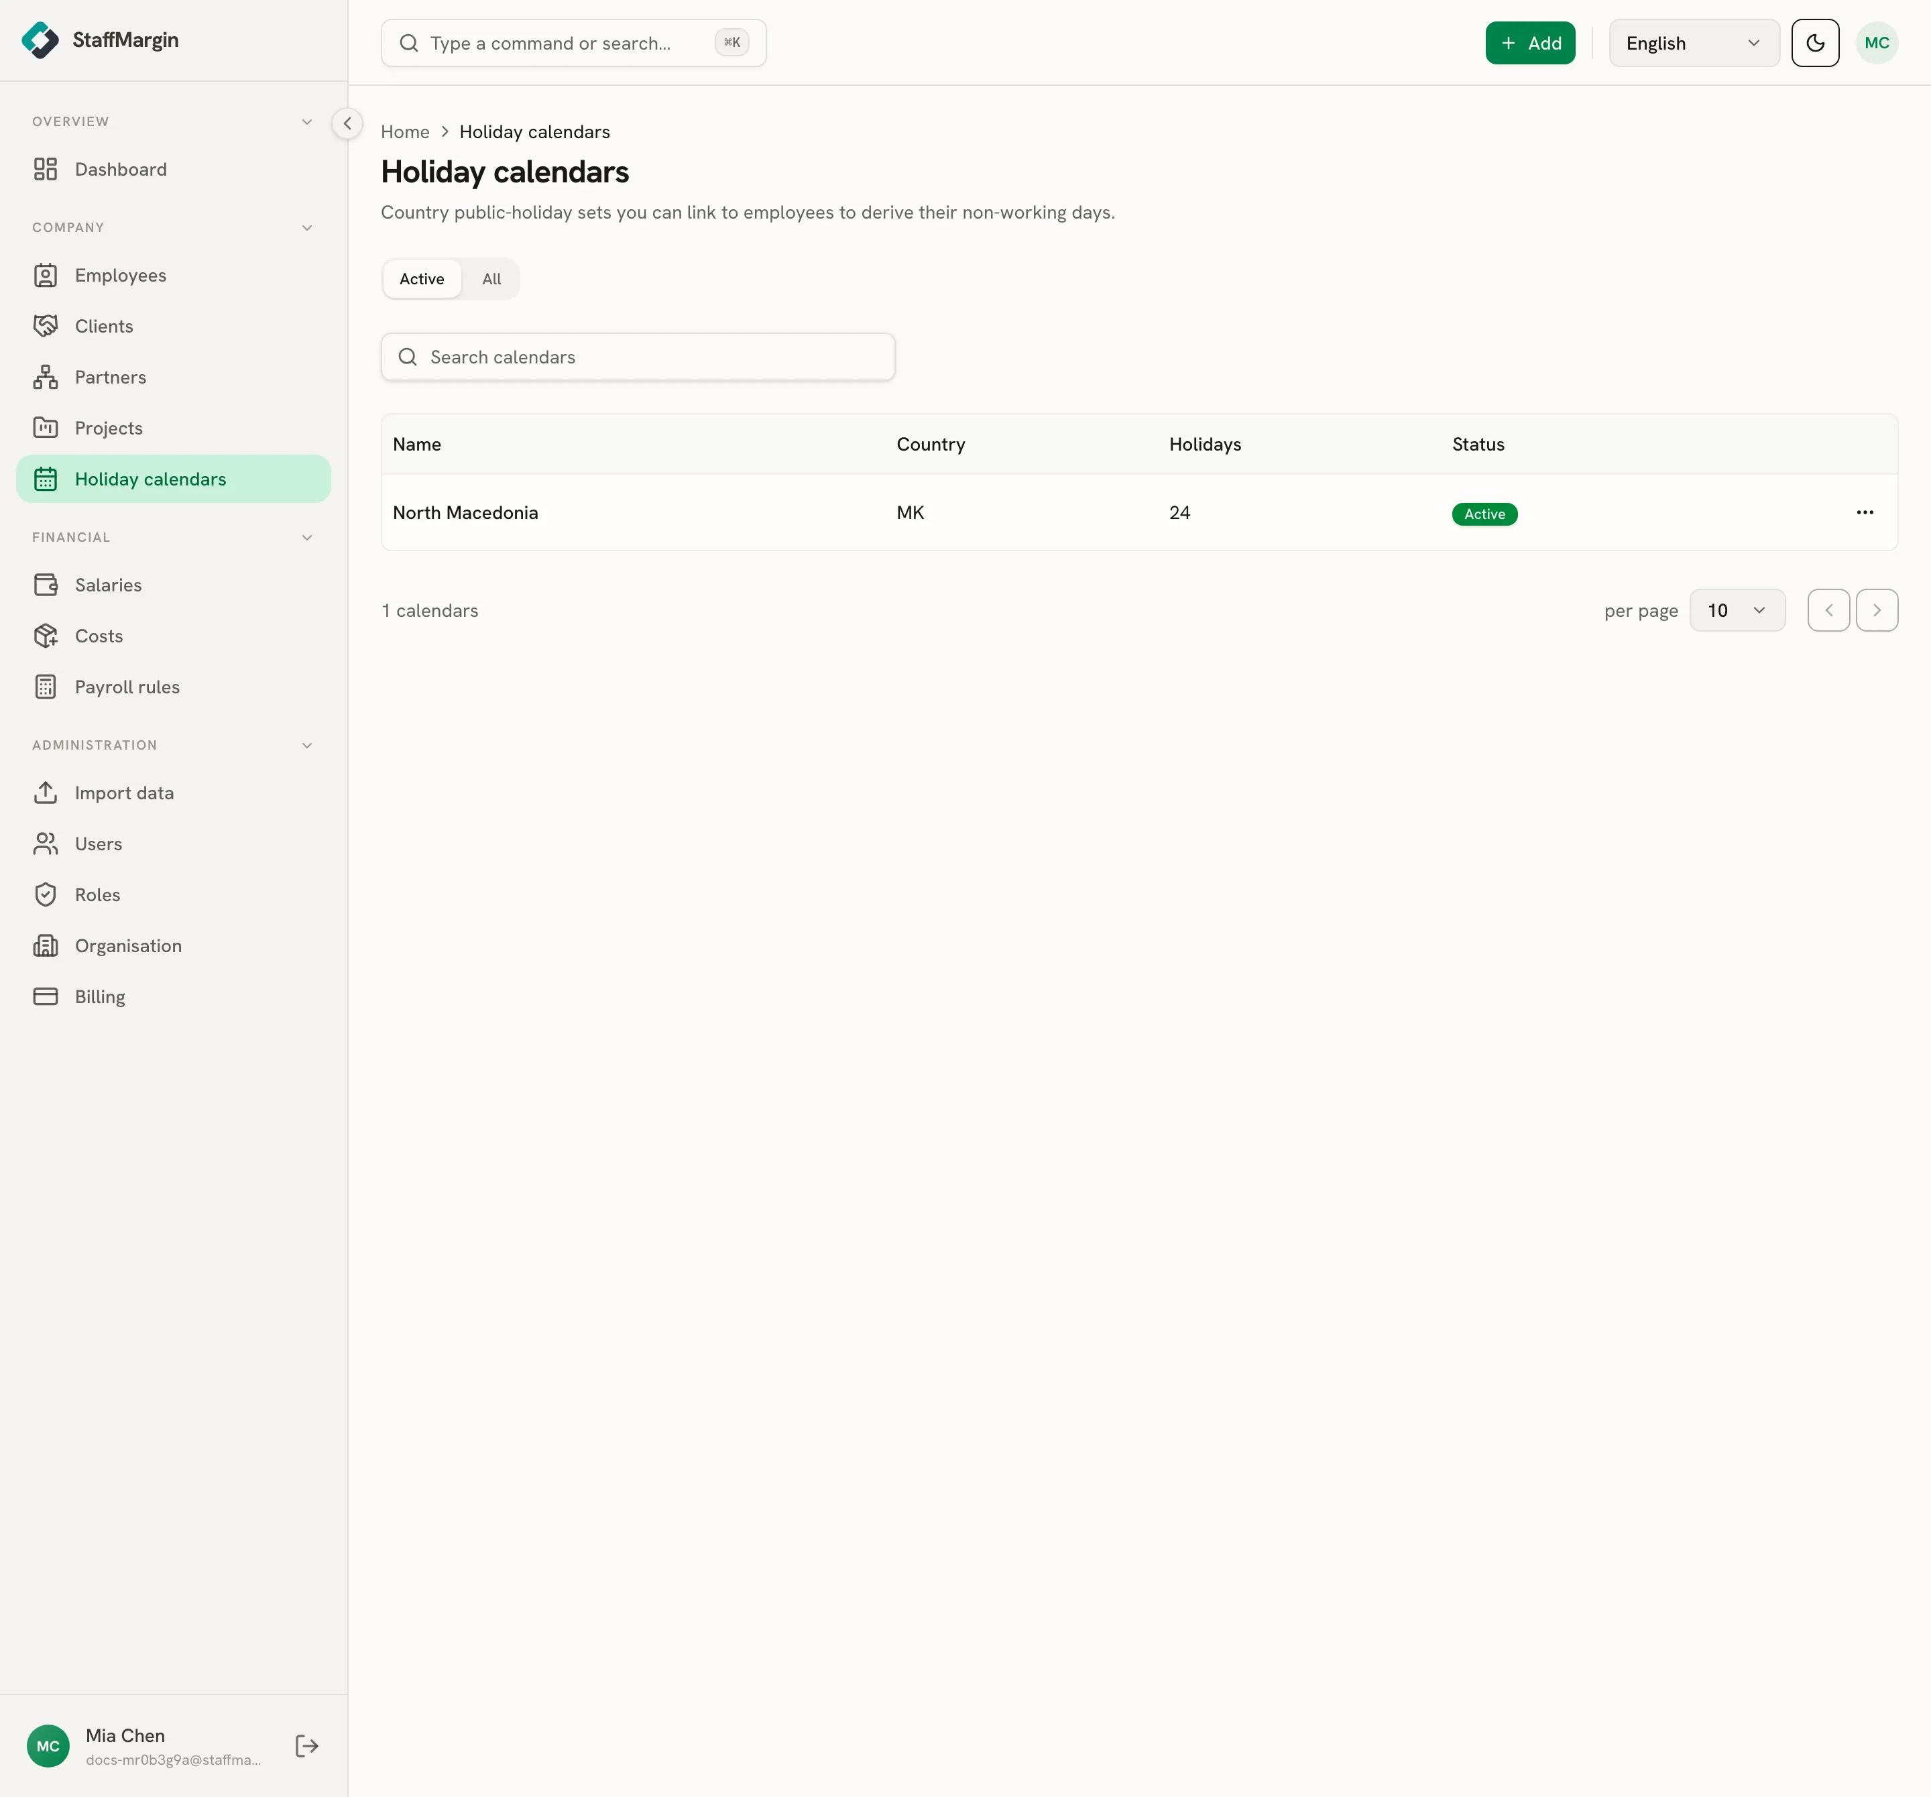Click the Payroll rules calculator icon
This screenshot has width=1931, height=1797.
(46, 687)
